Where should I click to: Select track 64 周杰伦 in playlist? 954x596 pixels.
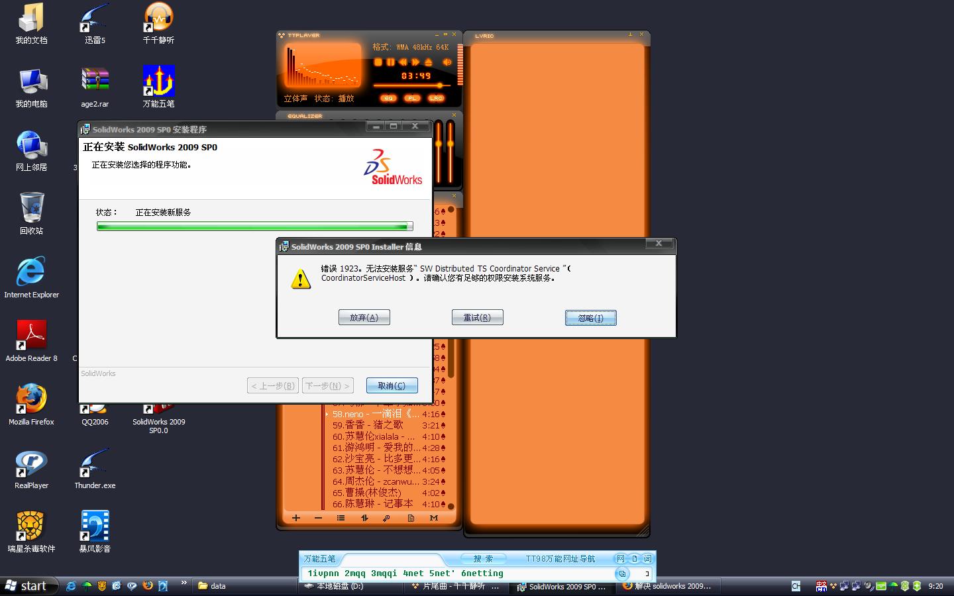point(388,481)
